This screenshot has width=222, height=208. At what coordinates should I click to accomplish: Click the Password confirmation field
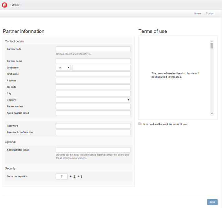coord(93,132)
